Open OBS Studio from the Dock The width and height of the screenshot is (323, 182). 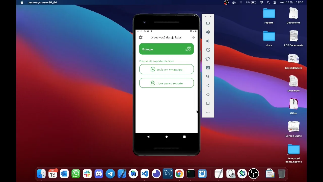(254, 174)
